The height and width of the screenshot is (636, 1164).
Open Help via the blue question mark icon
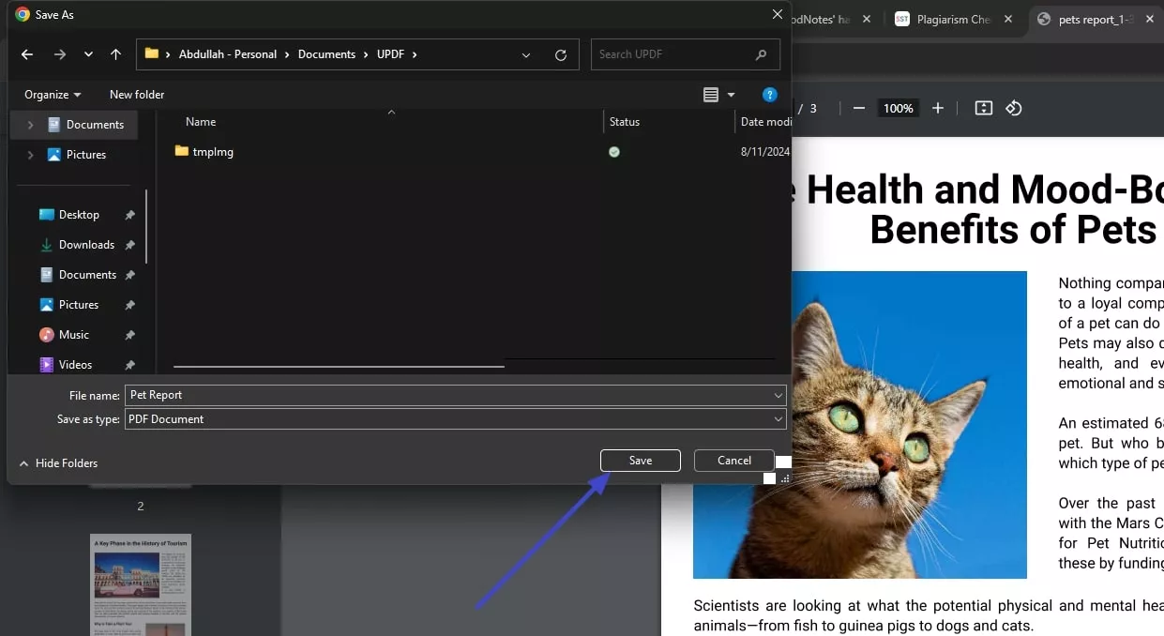(769, 94)
